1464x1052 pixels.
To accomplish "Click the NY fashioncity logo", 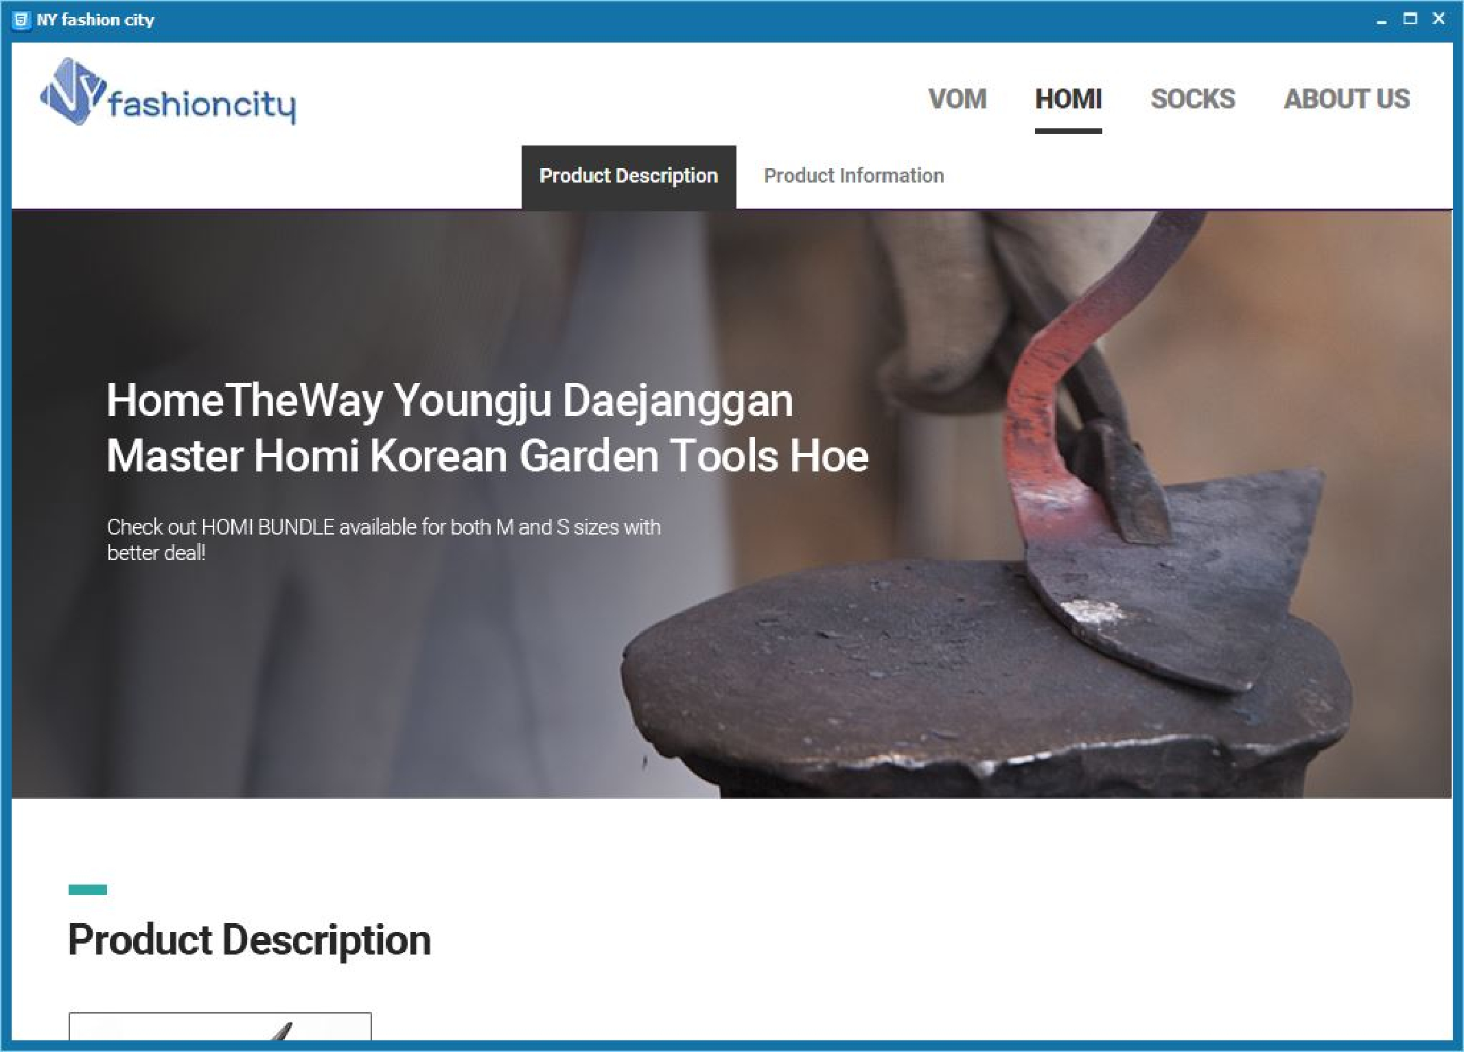I will coord(167,92).
